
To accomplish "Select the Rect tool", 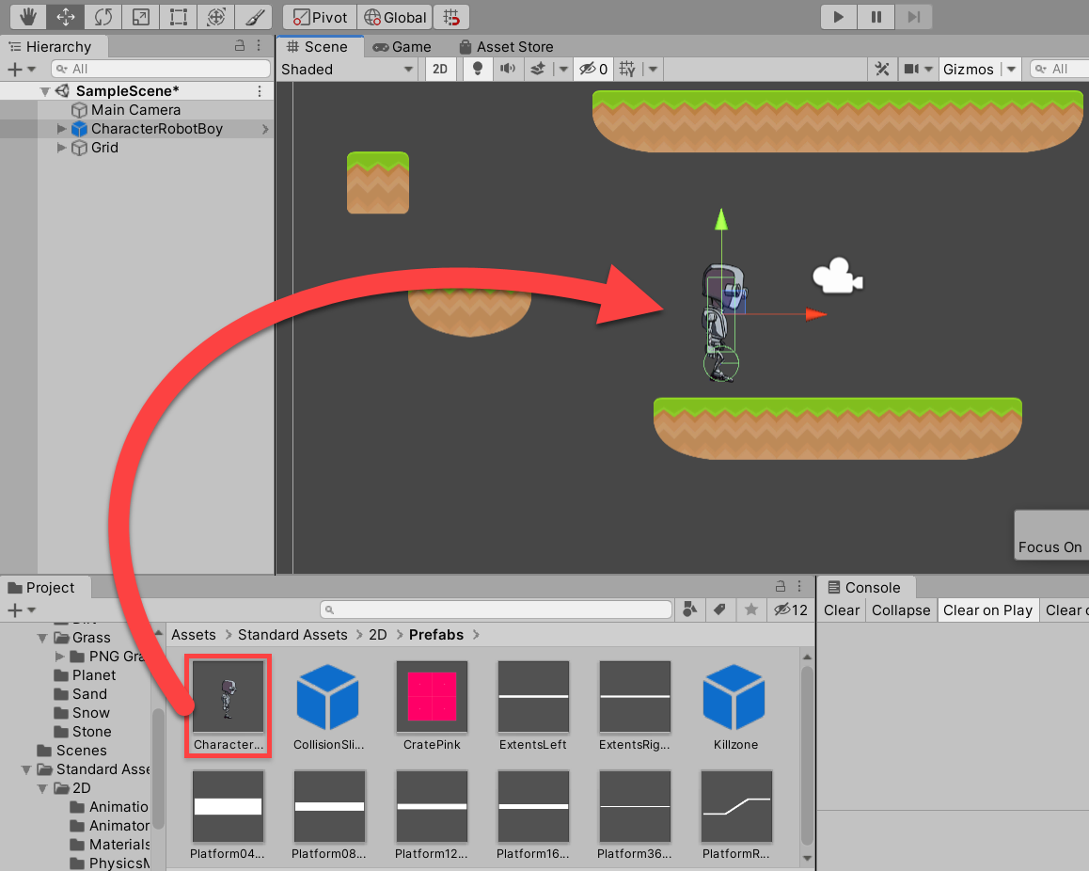I will pyautogui.click(x=179, y=17).
